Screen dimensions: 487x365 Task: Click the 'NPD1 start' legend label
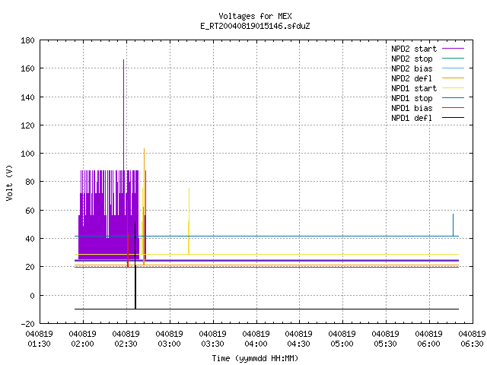[414, 88]
